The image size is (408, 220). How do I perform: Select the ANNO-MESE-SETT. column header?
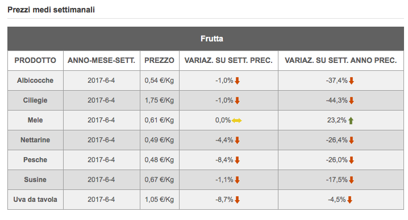point(102,61)
